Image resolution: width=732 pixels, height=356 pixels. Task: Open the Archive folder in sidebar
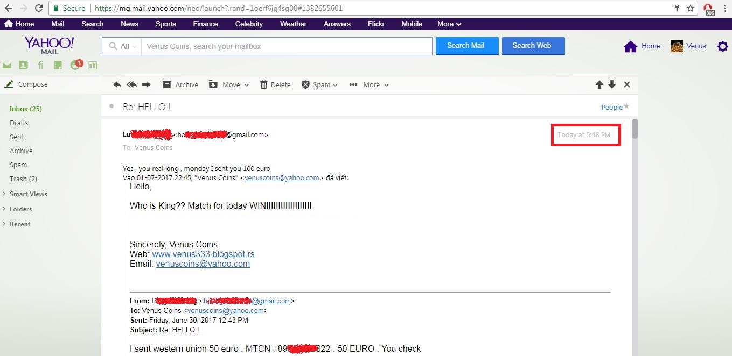point(21,151)
